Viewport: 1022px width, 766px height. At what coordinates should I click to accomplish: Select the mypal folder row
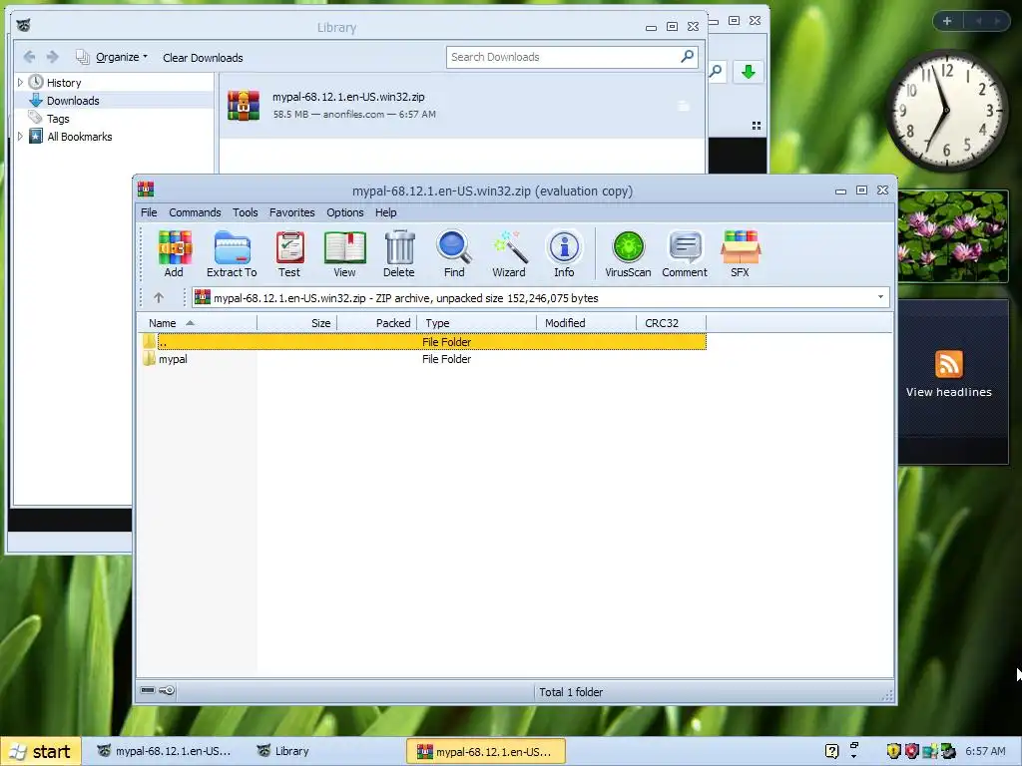coord(423,359)
